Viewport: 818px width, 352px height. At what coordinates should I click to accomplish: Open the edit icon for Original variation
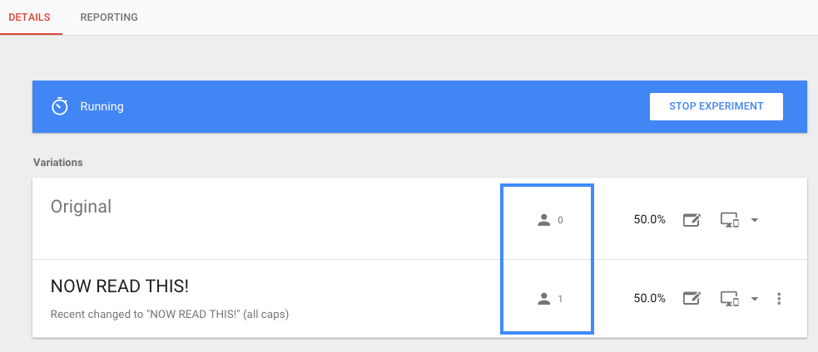pyautogui.click(x=692, y=220)
